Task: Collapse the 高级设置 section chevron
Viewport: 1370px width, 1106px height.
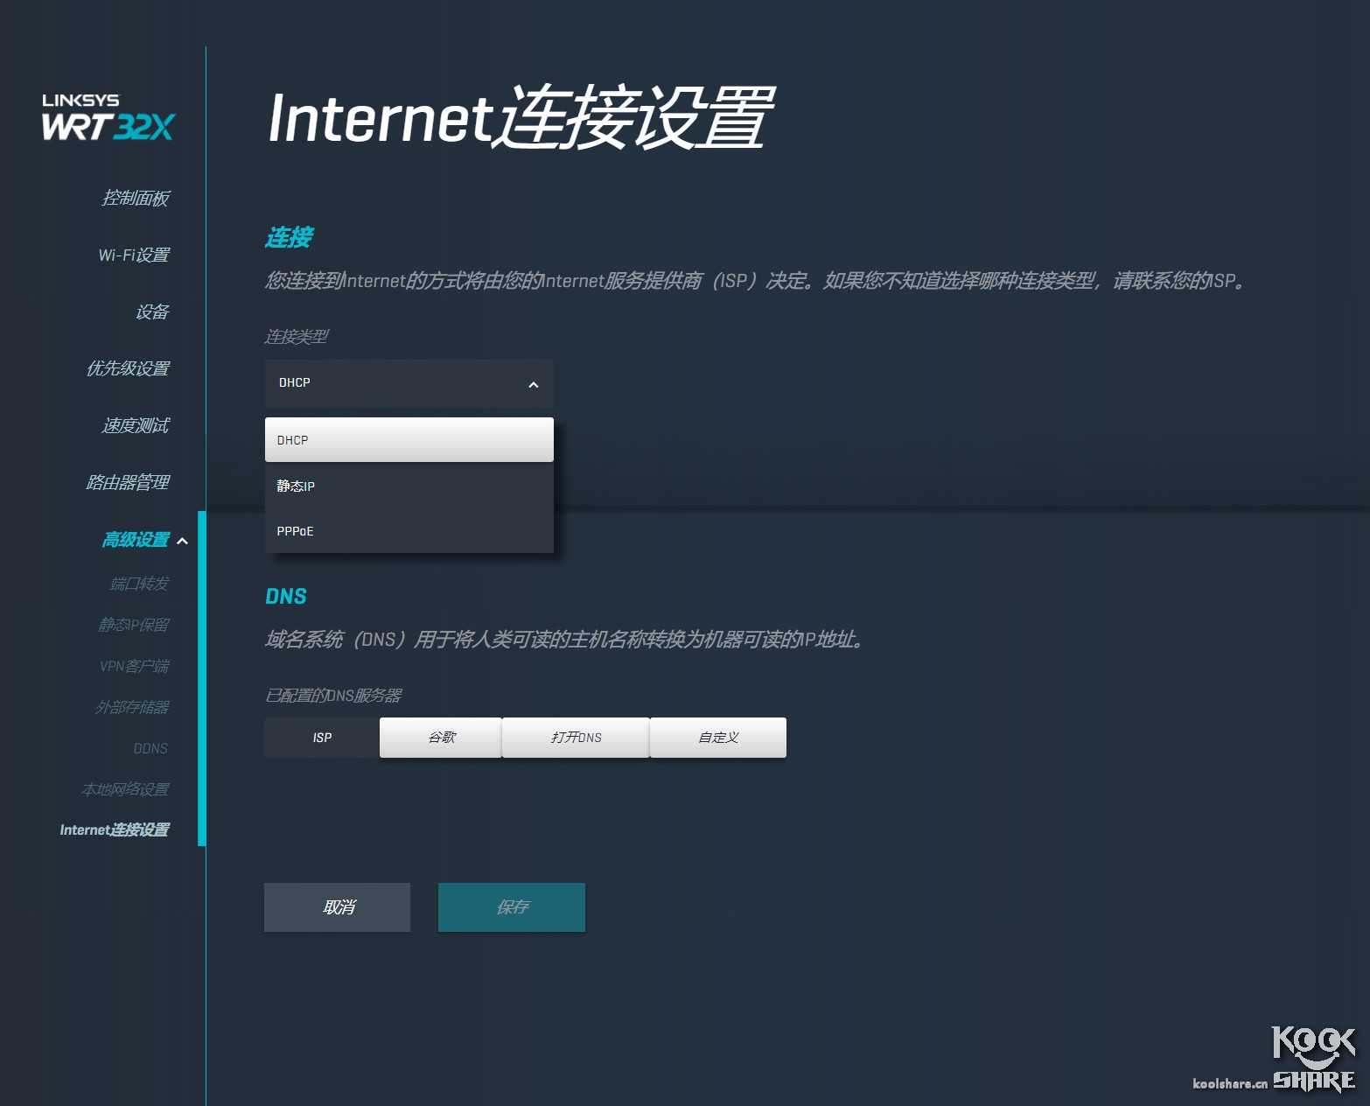Action: point(183,542)
